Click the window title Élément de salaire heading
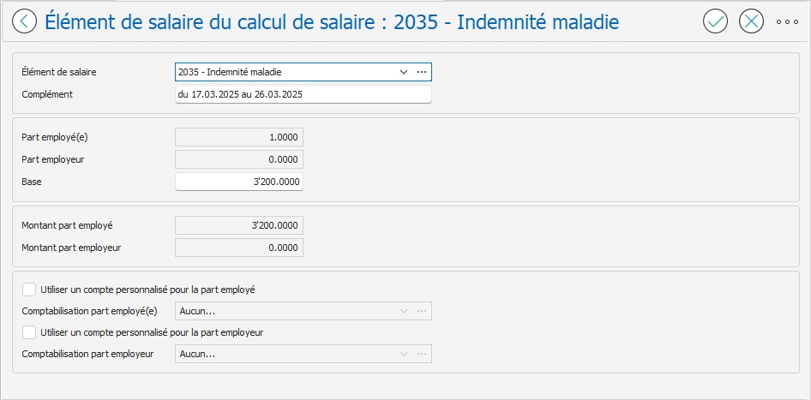The image size is (811, 400). coord(332,22)
